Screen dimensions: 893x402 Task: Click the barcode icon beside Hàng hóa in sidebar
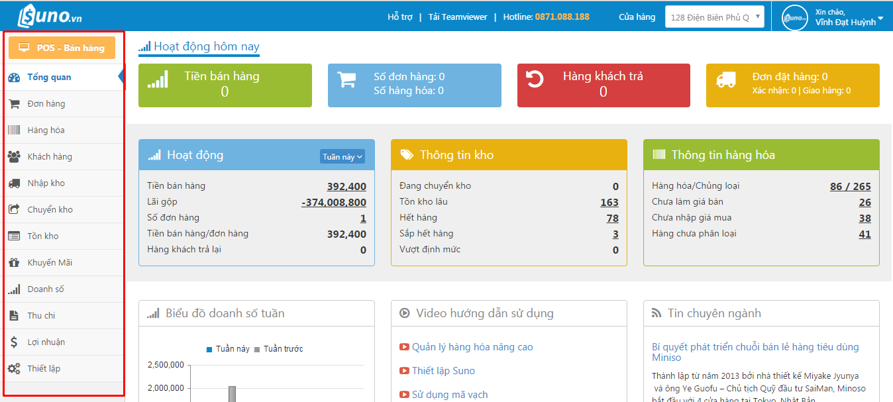point(14,130)
